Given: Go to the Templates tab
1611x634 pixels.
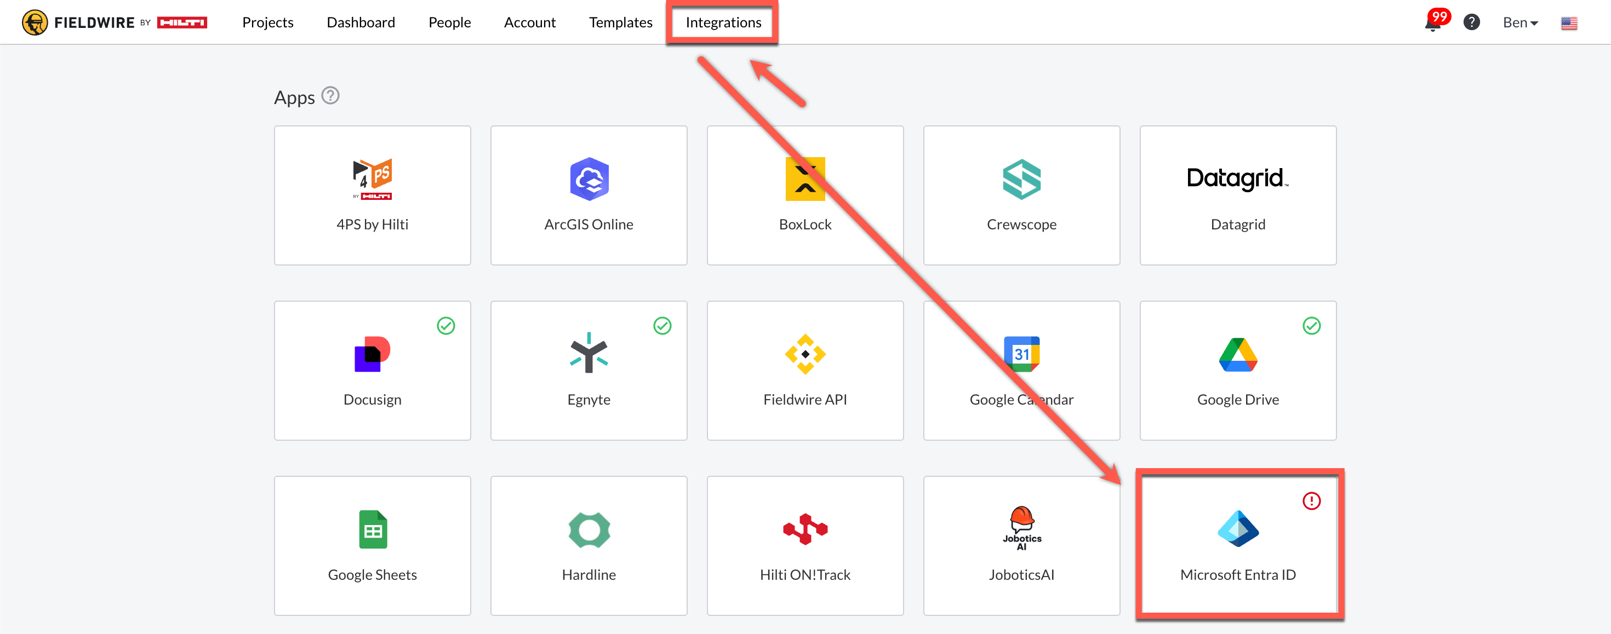Looking at the screenshot, I should (620, 22).
